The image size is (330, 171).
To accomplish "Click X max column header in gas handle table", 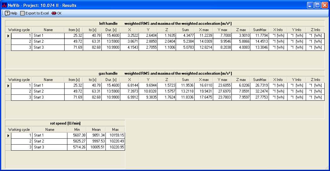I will (x=204, y=80).
